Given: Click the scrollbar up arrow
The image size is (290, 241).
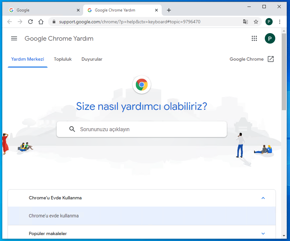Looking at the screenshot, I should point(284,31).
